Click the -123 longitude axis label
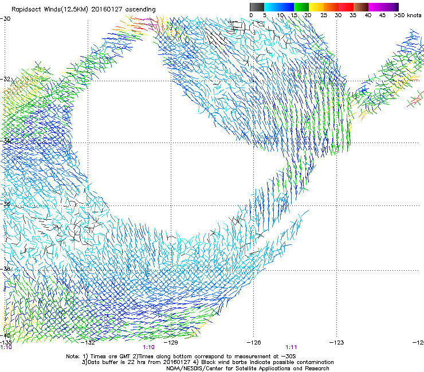This screenshot has width=424, height=372. [337, 343]
